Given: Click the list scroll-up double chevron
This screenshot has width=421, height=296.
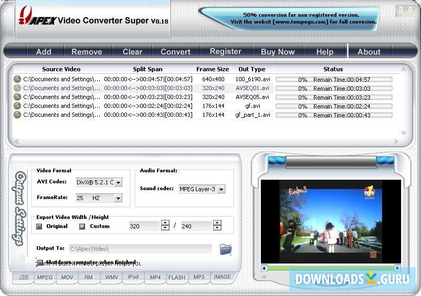Looking at the screenshot, I should (403, 70).
